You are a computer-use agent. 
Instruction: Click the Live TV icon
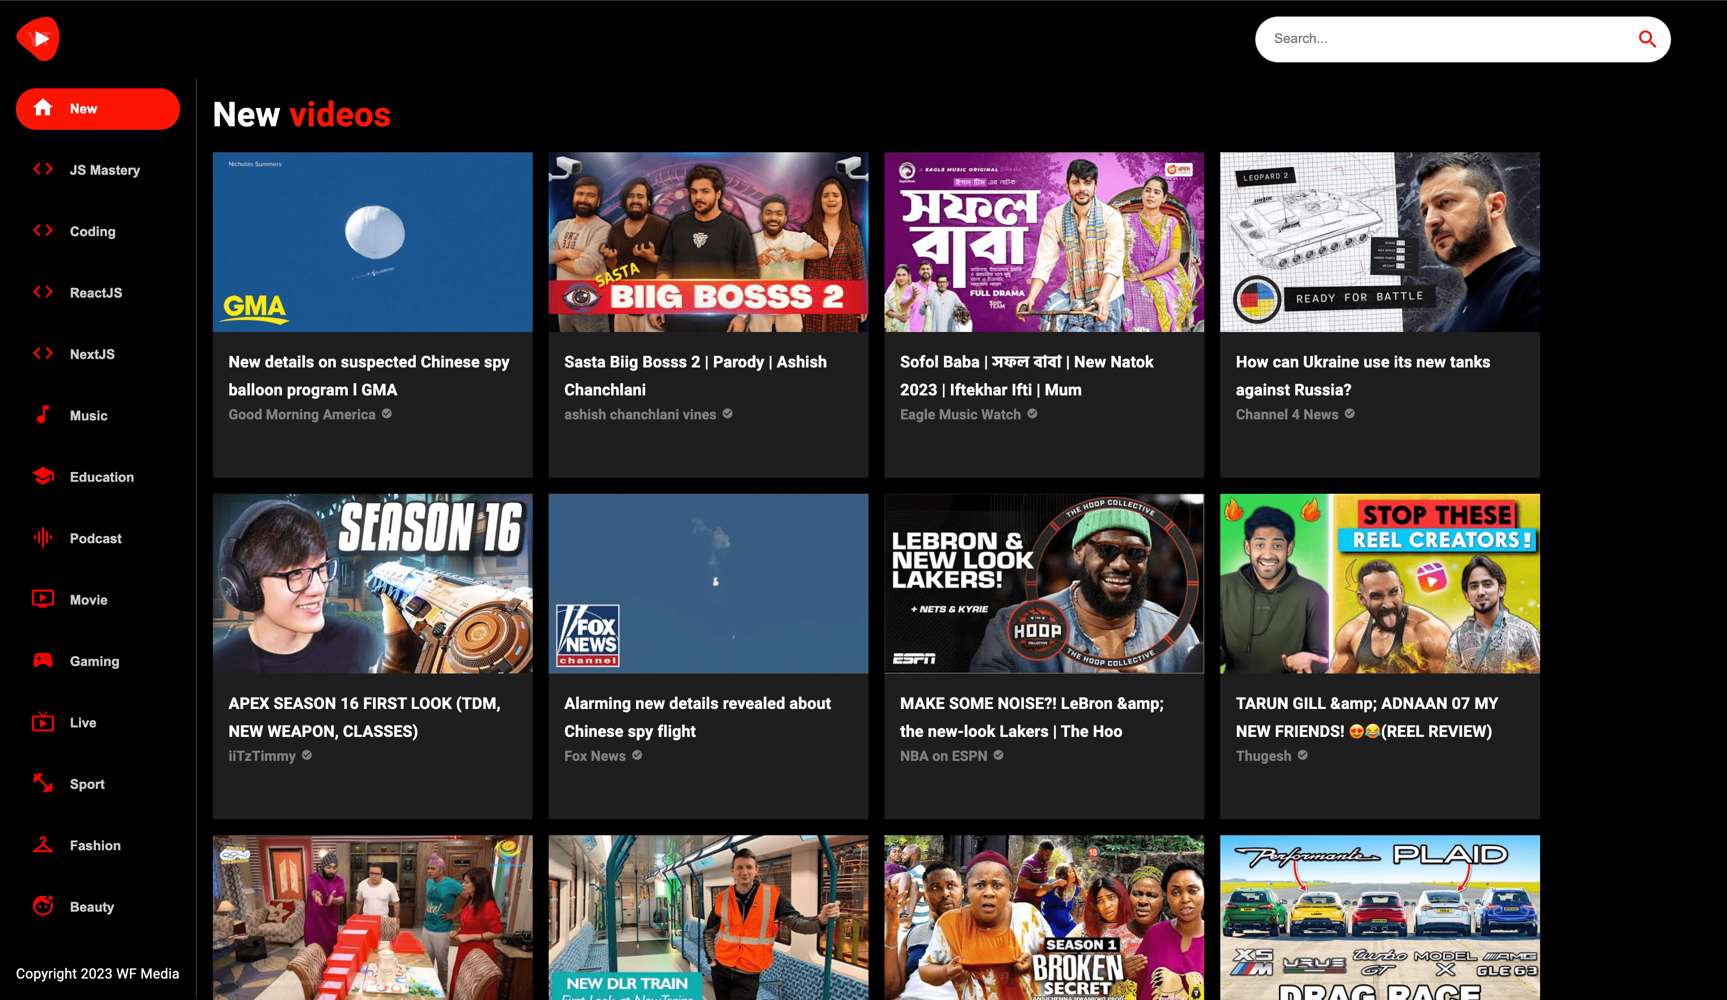[x=43, y=721]
